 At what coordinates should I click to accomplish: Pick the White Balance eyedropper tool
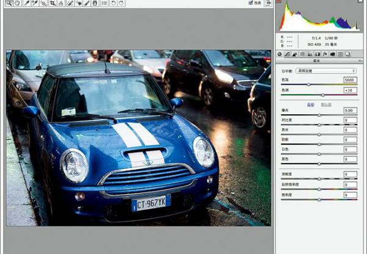tap(26, 3)
